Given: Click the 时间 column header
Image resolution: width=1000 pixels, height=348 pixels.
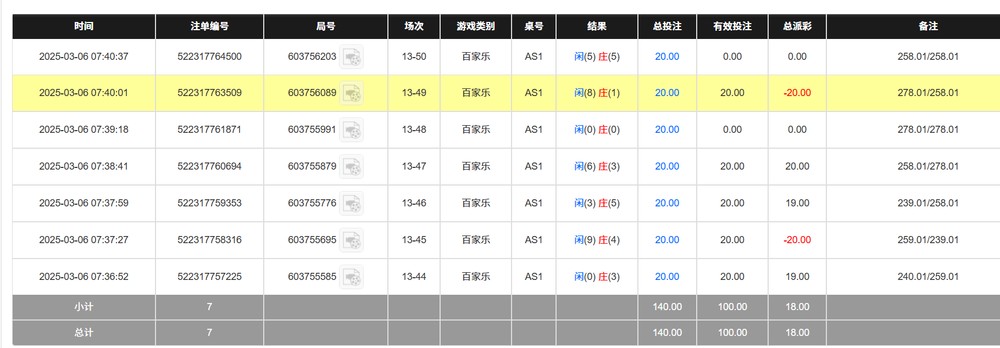Looking at the screenshot, I should click(84, 26).
